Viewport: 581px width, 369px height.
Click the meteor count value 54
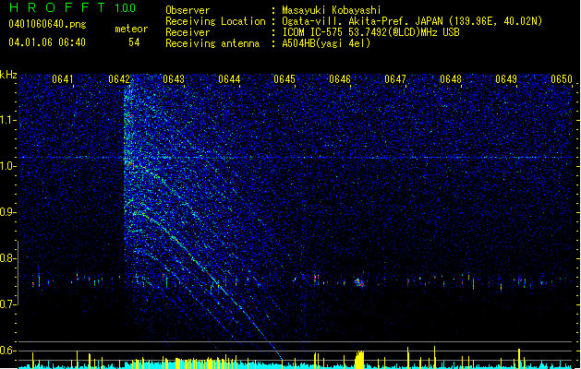134,42
